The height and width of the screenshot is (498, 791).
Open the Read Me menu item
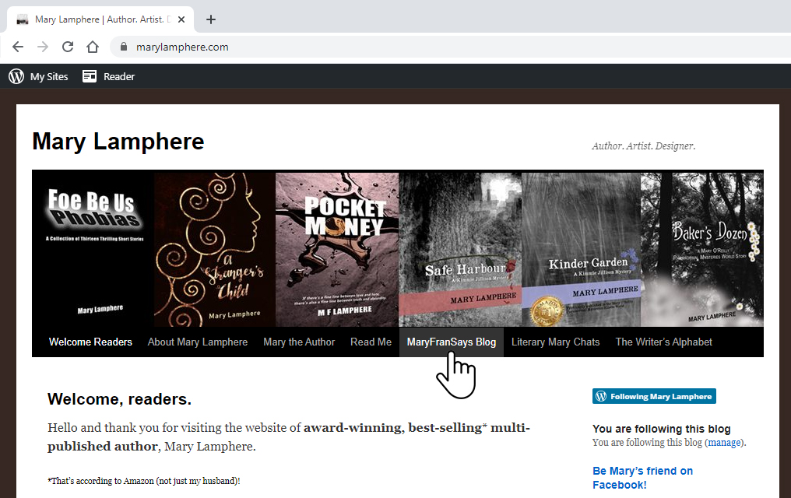(371, 342)
